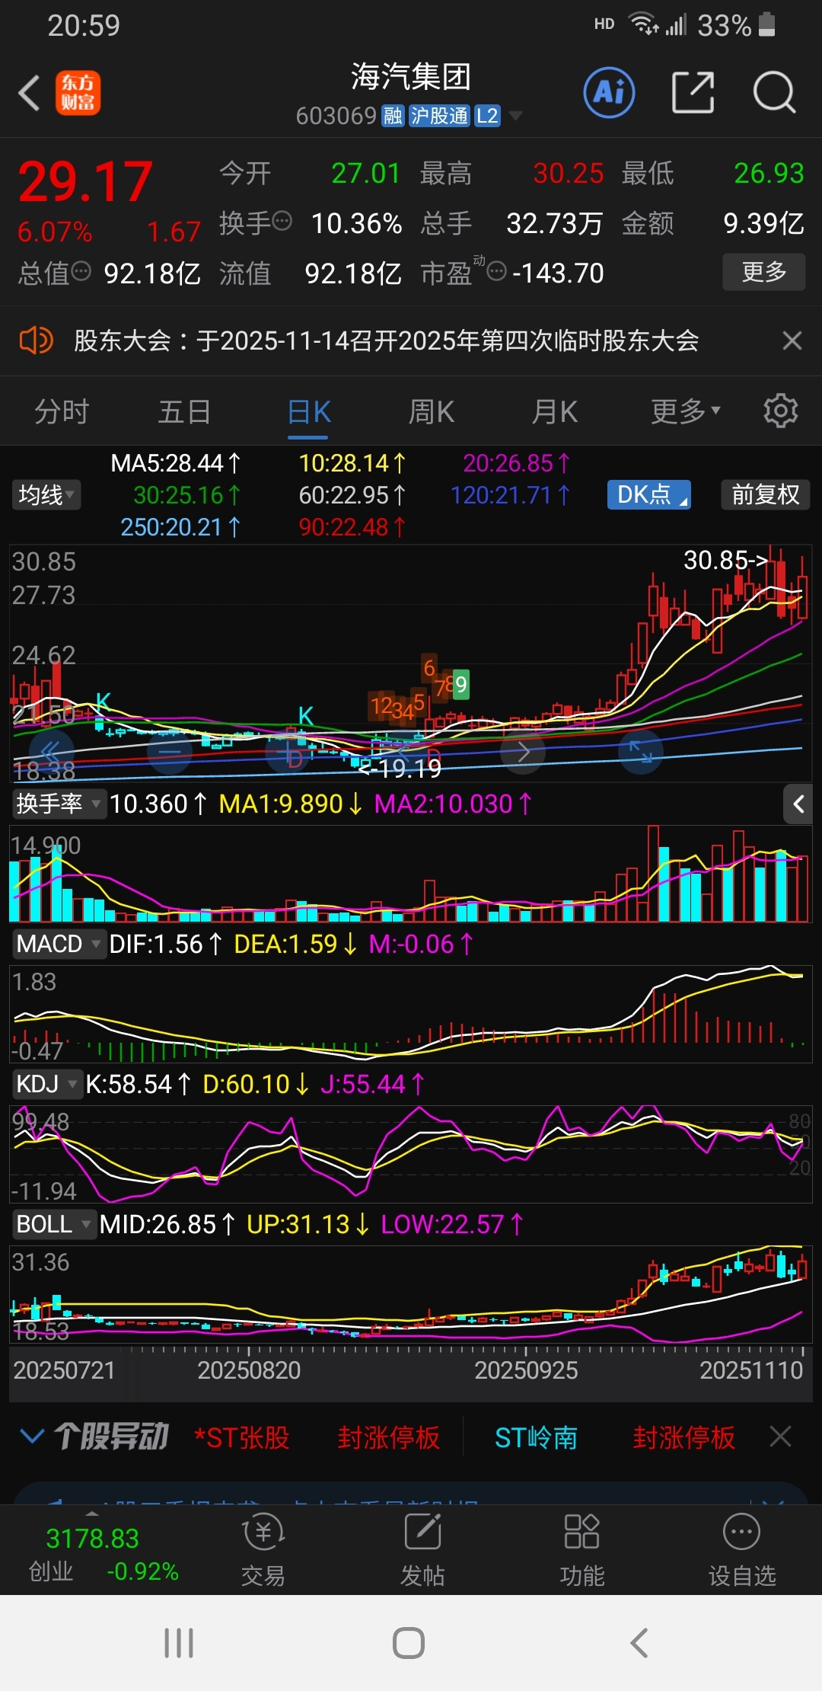The width and height of the screenshot is (822, 1691).
Task: Tap the announcement speaker icon
Action: 36,340
